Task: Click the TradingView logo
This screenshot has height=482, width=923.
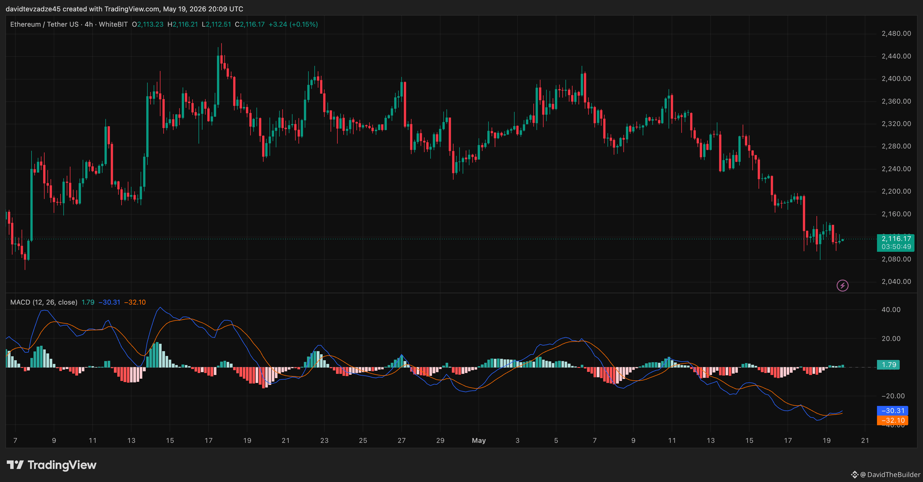Action: (x=52, y=465)
